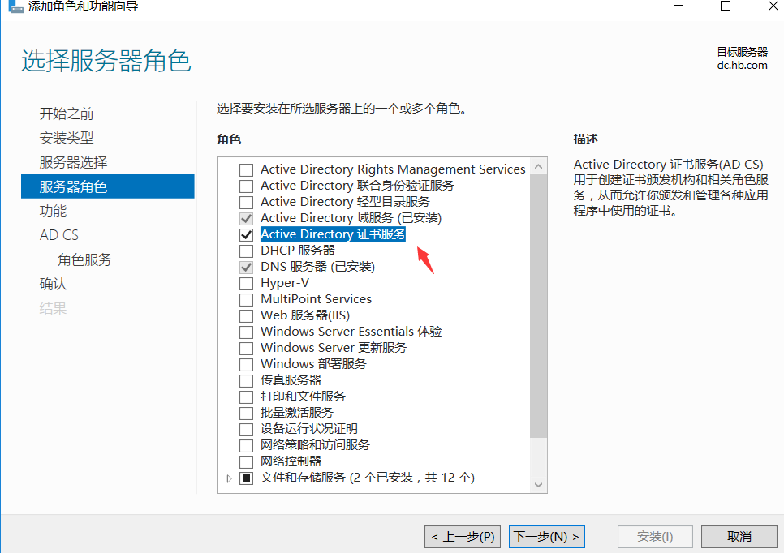
Task: Maximize the Add Roles wizard window
Action: 726,6
